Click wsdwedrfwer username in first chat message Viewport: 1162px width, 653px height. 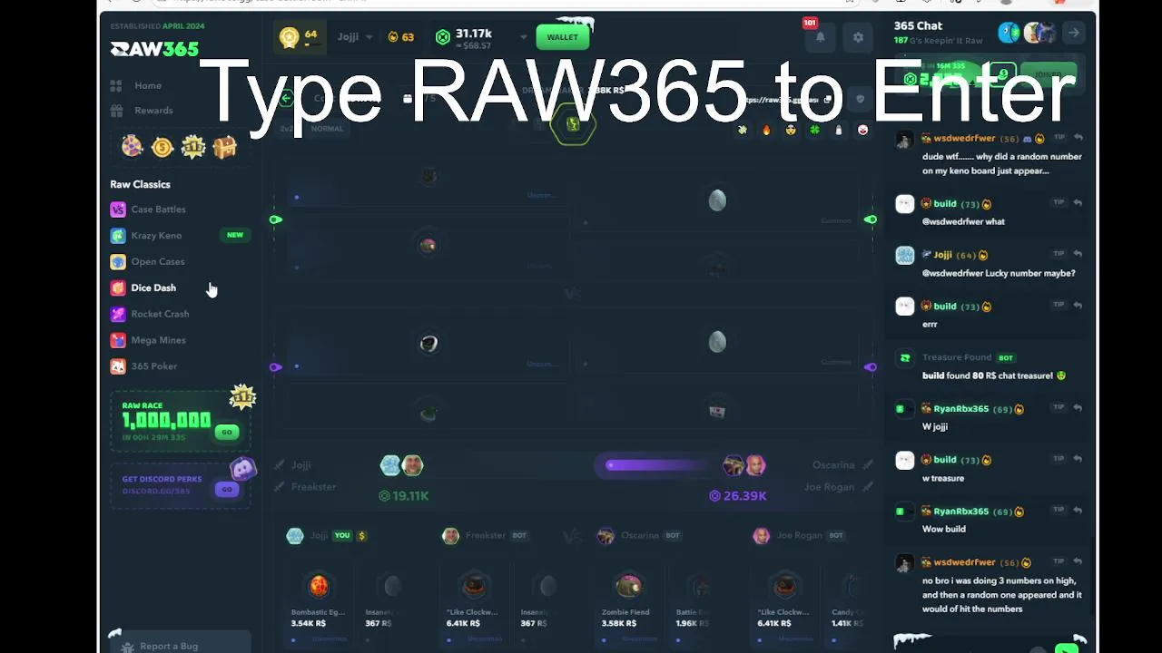pos(963,139)
